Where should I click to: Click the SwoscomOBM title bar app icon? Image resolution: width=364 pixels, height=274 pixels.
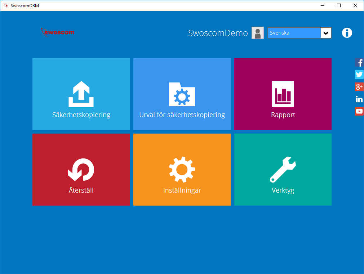pos(6,5)
